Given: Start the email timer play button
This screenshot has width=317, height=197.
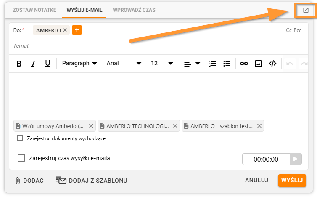Looking at the screenshot, I should click(296, 159).
